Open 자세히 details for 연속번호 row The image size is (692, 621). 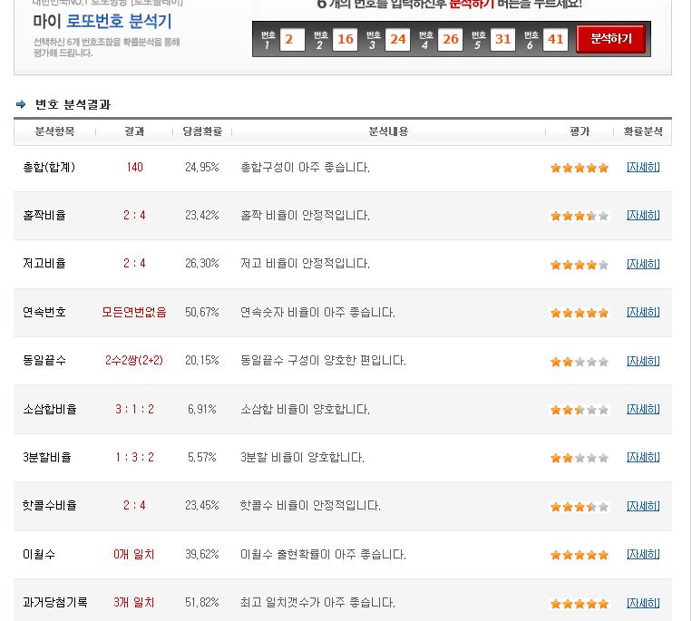coord(643,312)
